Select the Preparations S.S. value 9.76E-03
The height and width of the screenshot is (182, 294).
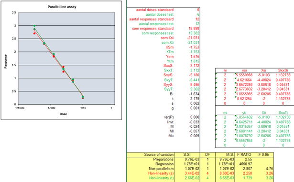click(x=192, y=159)
